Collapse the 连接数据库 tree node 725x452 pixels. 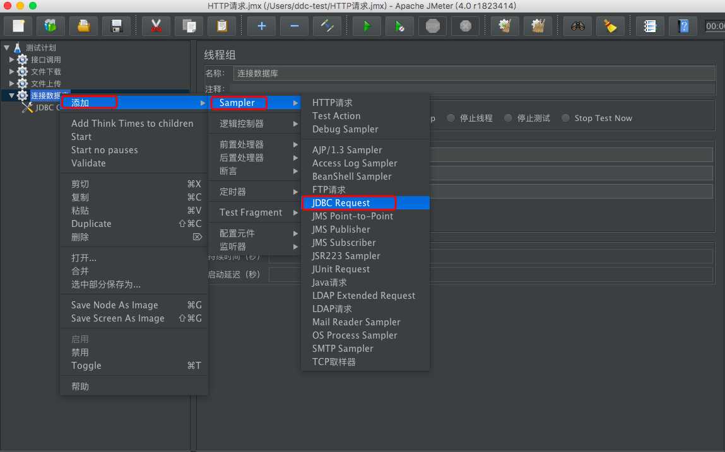pos(11,96)
